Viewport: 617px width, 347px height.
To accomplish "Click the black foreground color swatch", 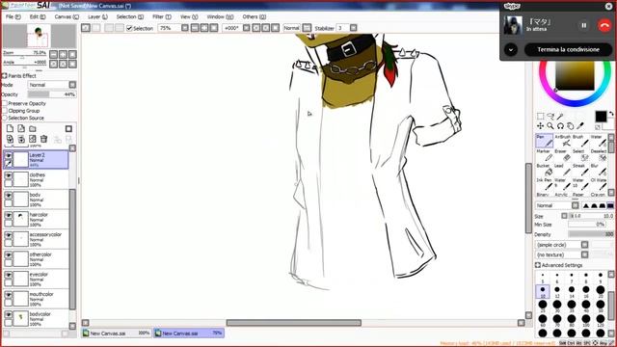I will (x=601, y=117).
